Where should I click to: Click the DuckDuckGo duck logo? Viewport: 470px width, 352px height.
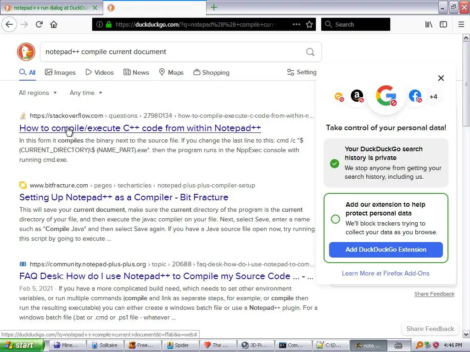coord(26,52)
